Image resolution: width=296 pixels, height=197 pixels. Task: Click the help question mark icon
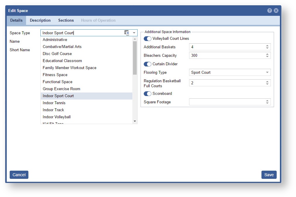(x=270, y=11)
